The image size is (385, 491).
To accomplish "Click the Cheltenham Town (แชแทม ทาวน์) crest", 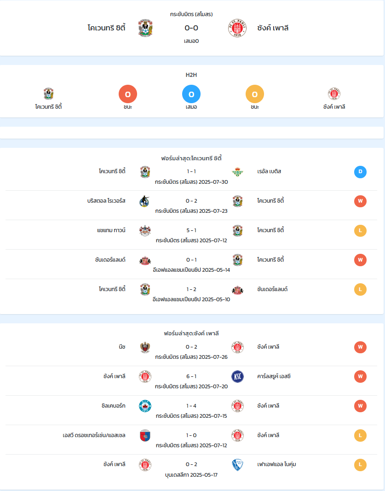I will coord(145,231).
